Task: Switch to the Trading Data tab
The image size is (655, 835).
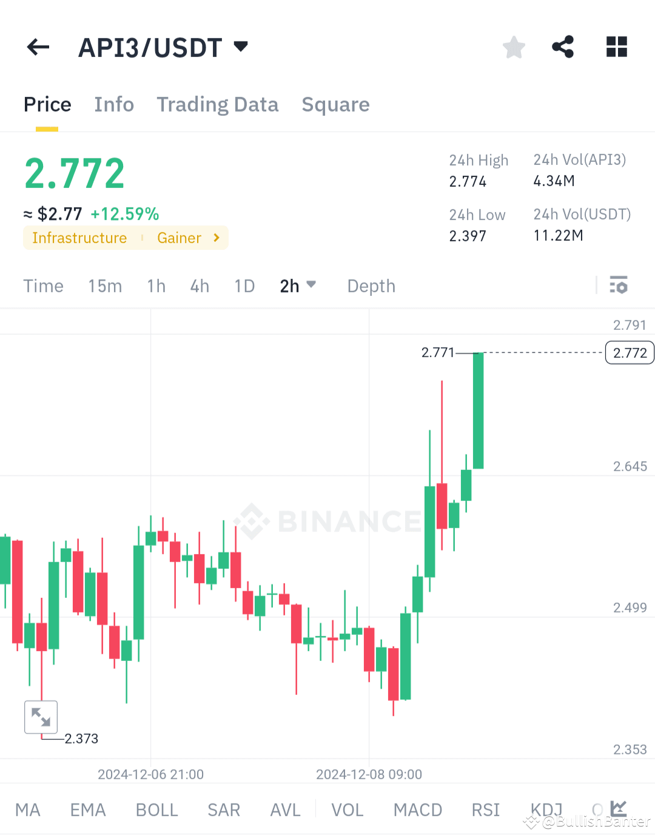Action: 217,104
